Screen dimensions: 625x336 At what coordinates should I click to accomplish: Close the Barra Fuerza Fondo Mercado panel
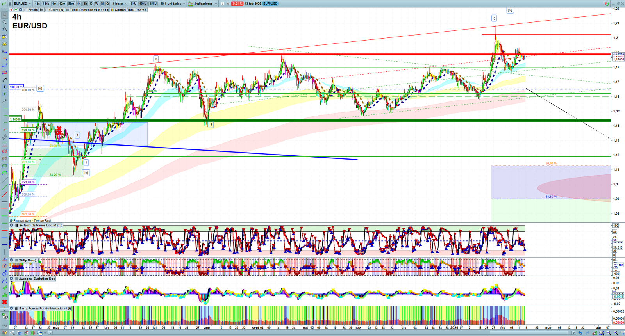(x=11, y=308)
